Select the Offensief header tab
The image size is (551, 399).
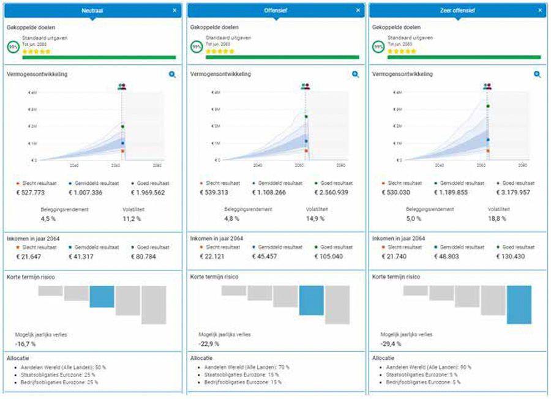click(275, 10)
